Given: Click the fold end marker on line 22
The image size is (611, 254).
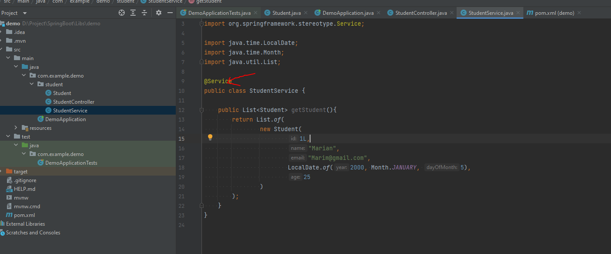Looking at the screenshot, I should coord(202,205).
